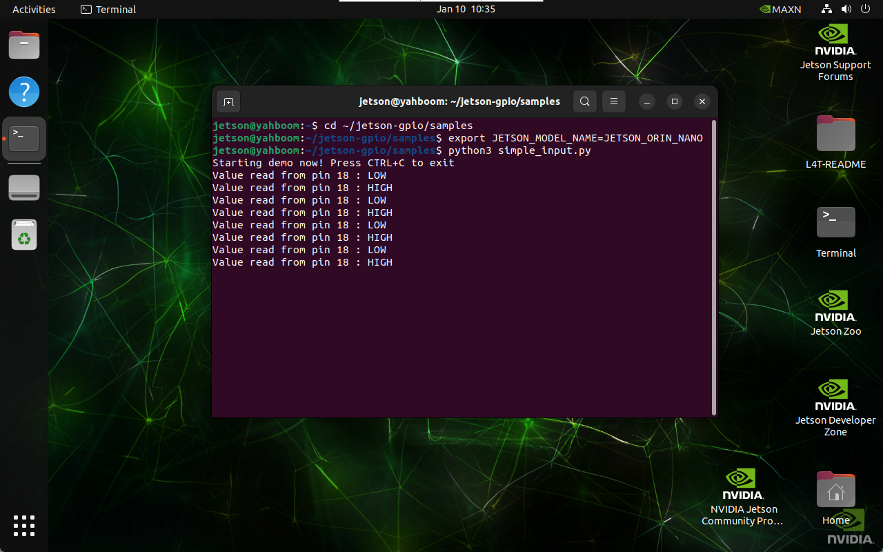Open Jetson Support Forums desktop shortcut
The width and height of the screenshot is (883, 552).
(835, 52)
